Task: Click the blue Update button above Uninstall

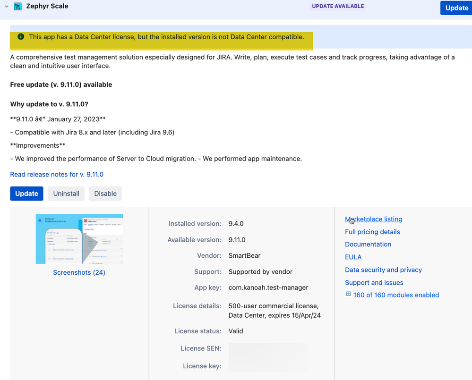Action: tap(26, 194)
